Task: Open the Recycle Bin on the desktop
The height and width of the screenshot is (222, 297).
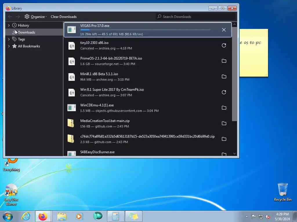Action: tap(282, 192)
